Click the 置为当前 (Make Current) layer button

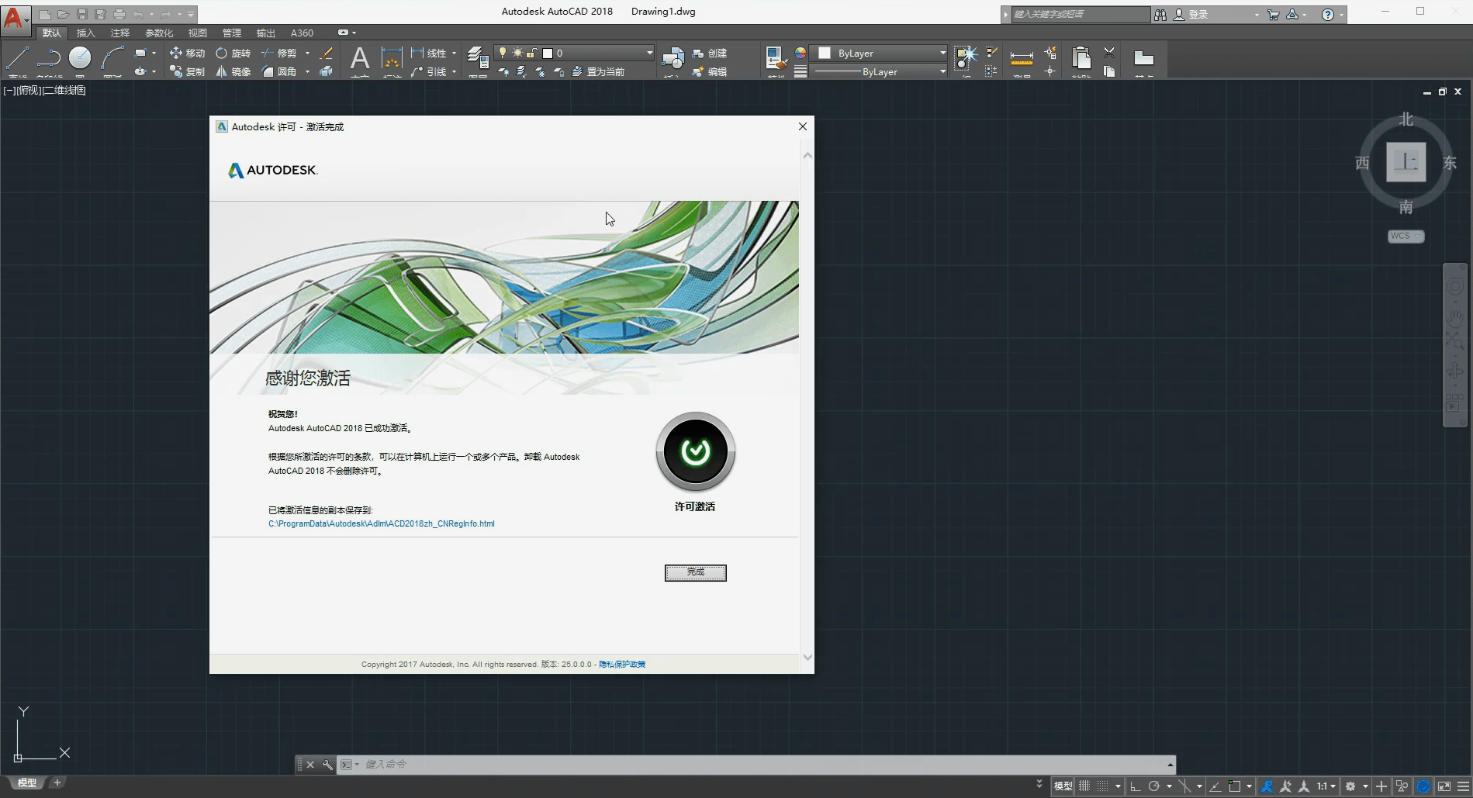click(x=598, y=71)
